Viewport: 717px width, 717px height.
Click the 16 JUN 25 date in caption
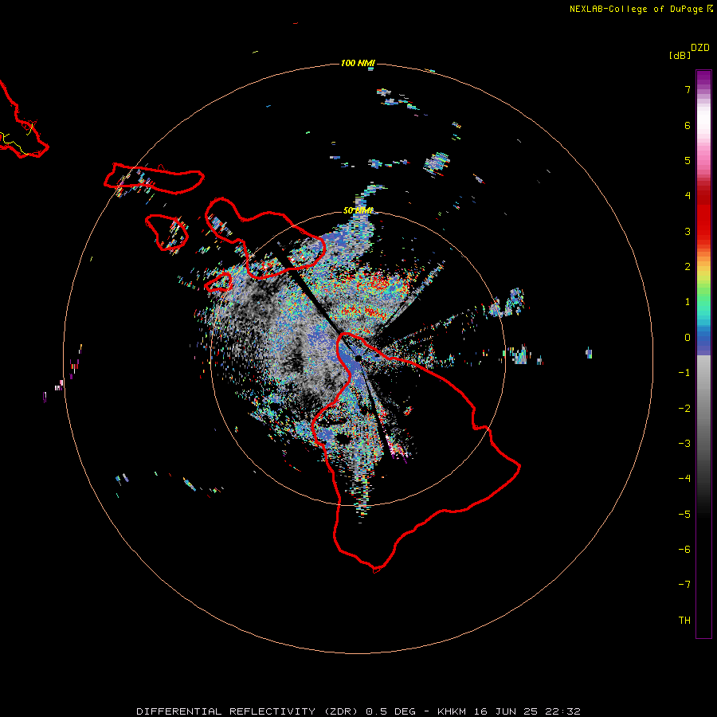pyautogui.click(x=507, y=711)
